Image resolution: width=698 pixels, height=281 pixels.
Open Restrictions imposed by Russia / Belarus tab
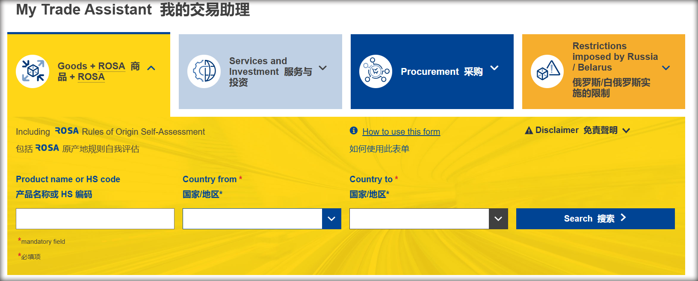pos(603,71)
